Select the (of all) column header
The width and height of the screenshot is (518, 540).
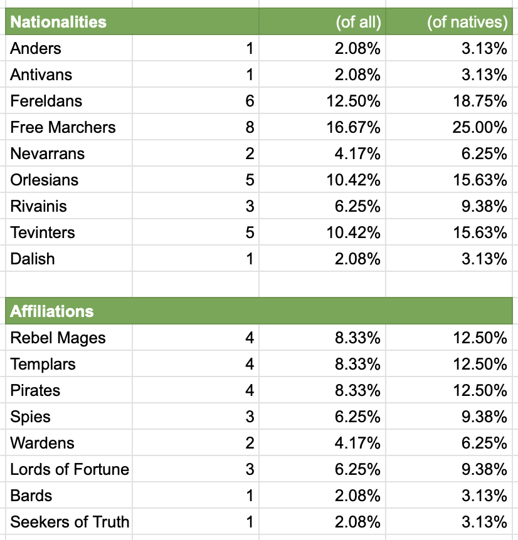(322, 21)
